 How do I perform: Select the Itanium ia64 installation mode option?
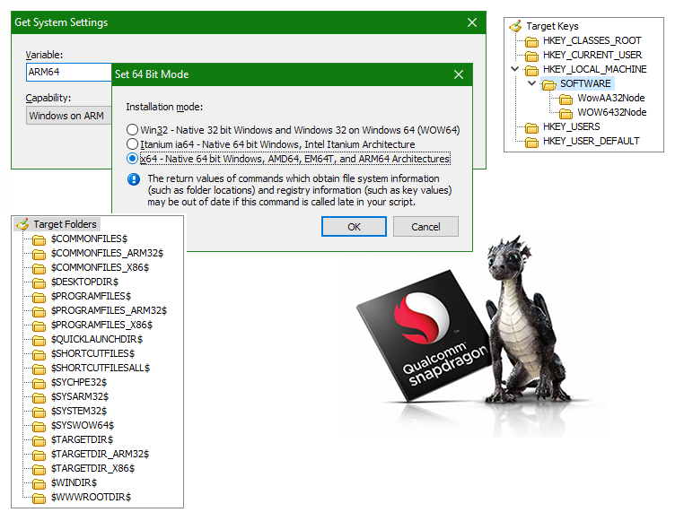coord(132,144)
